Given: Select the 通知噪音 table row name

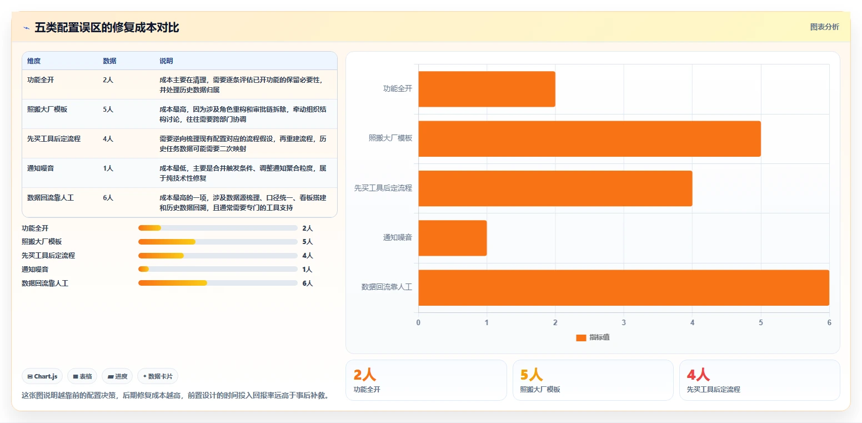Looking at the screenshot, I should tap(41, 168).
